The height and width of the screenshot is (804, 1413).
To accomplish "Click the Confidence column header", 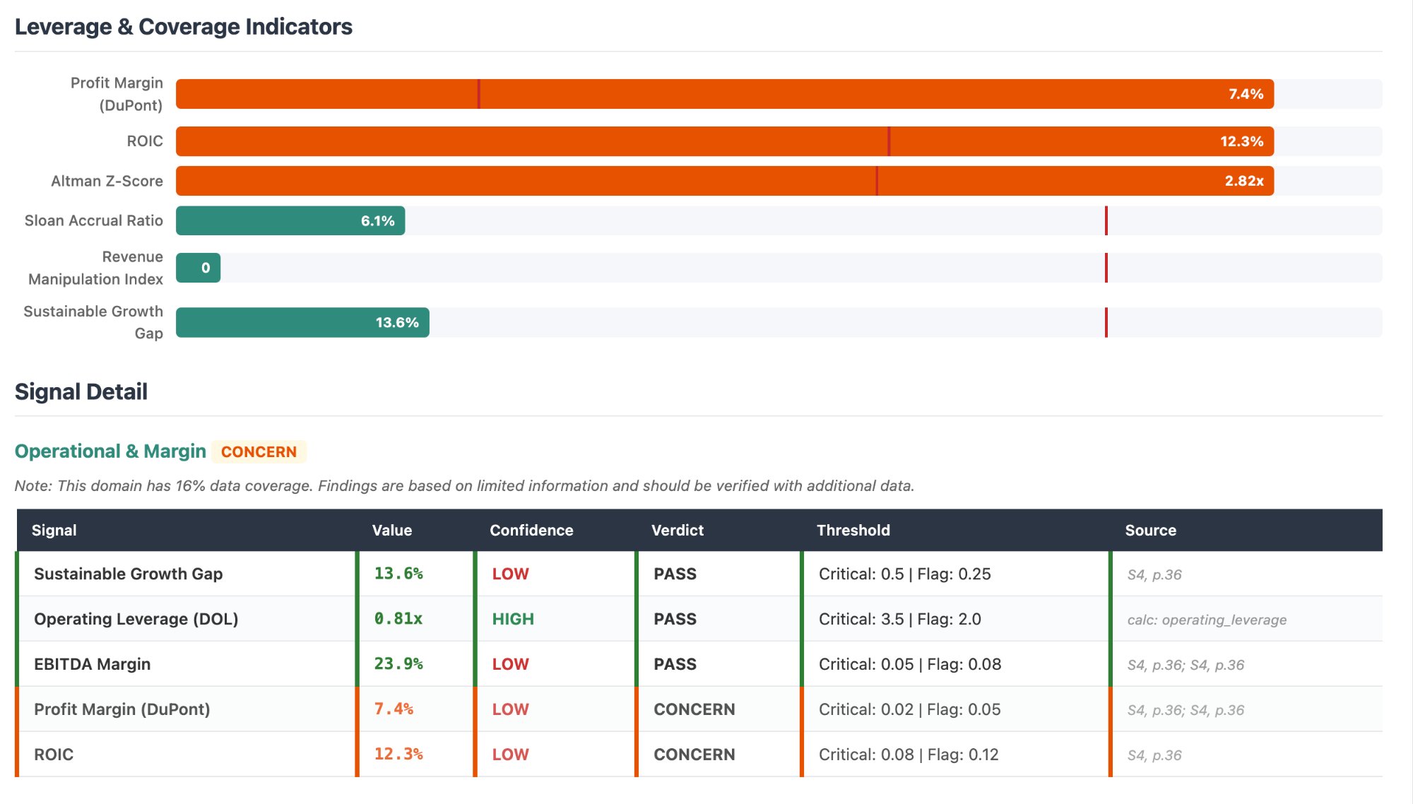I will coord(531,530).
